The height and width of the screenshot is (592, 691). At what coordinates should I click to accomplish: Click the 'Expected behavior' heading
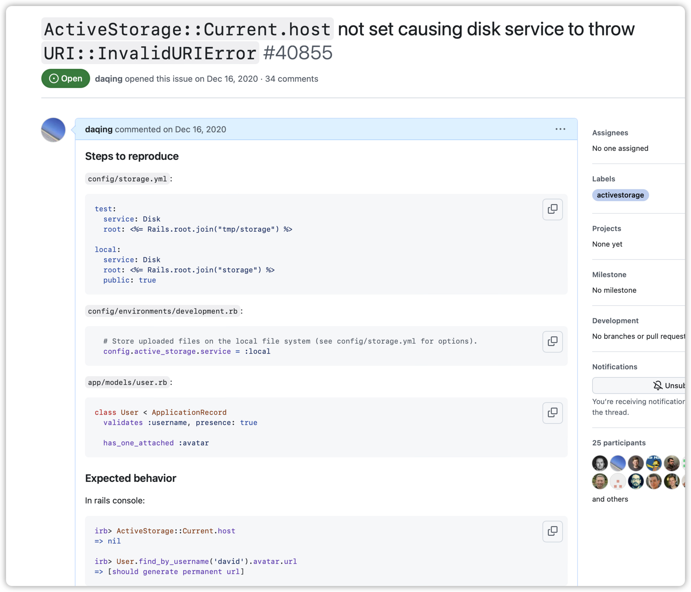(x=131, y=478)
